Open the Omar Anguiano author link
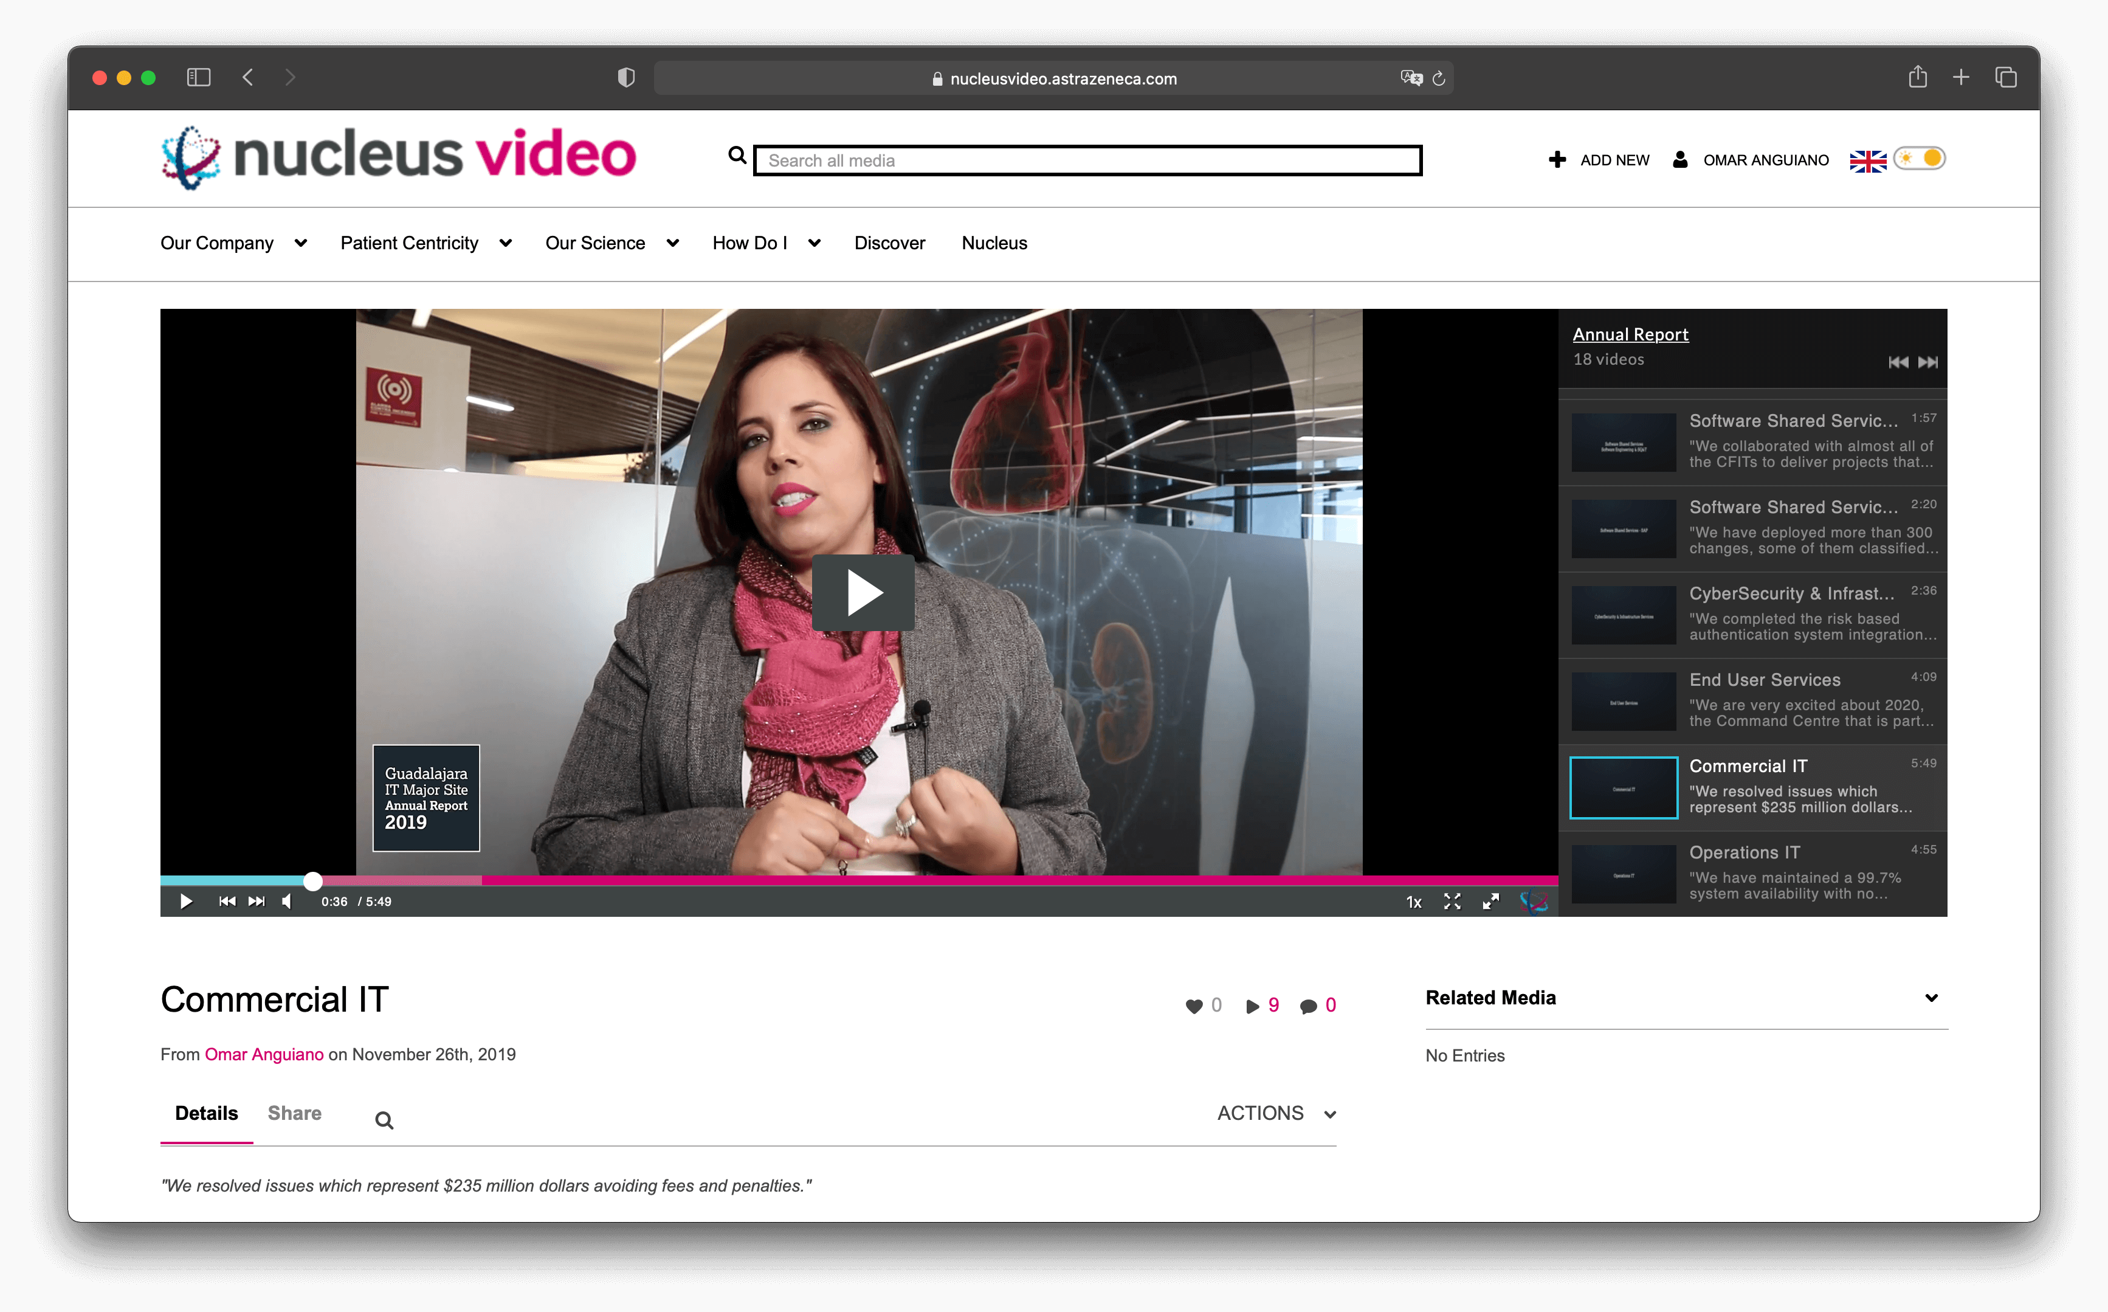 (x=264, y=1054)
